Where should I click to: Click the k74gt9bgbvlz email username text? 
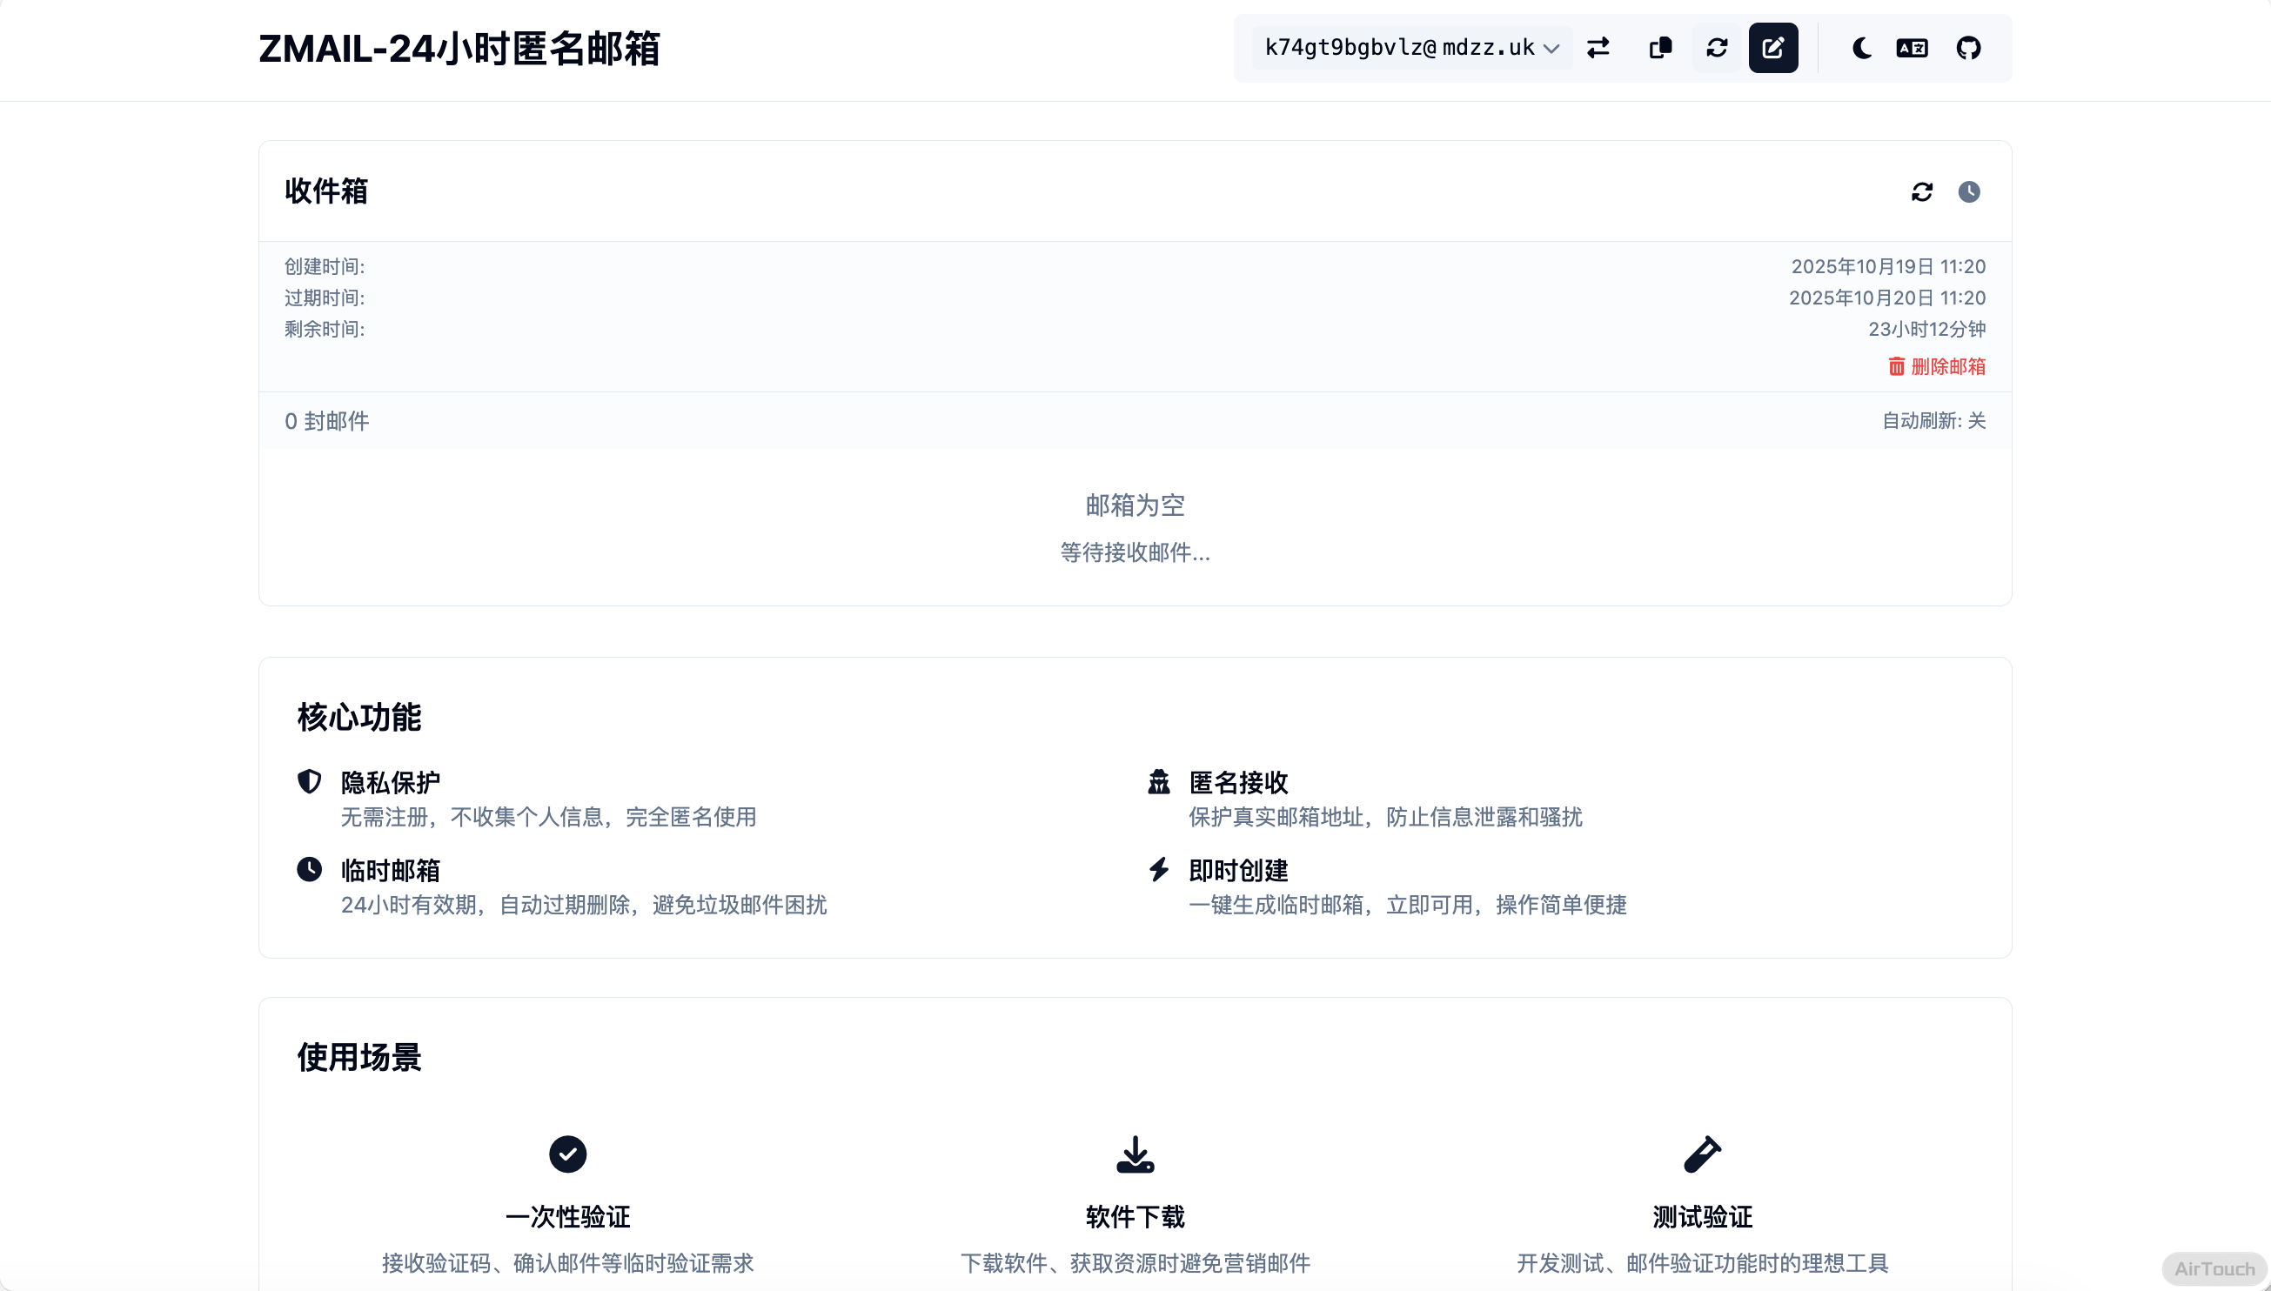click(1343, 48)
